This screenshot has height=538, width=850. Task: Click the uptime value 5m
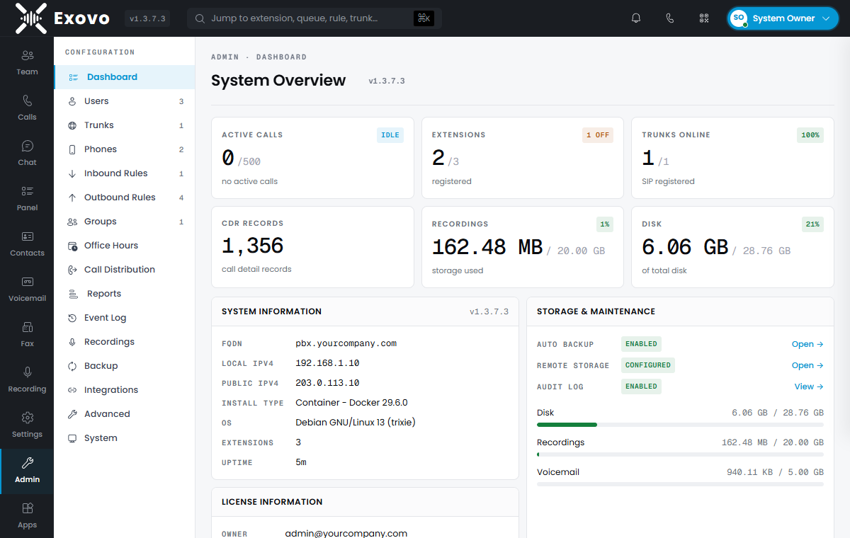point(301,462)
